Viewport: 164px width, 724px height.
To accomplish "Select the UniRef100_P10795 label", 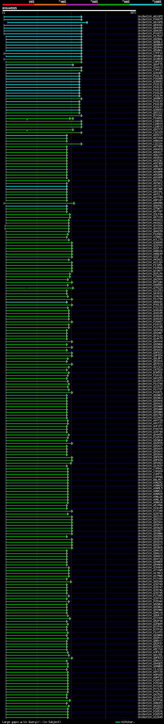I will (x=150, y=327).
